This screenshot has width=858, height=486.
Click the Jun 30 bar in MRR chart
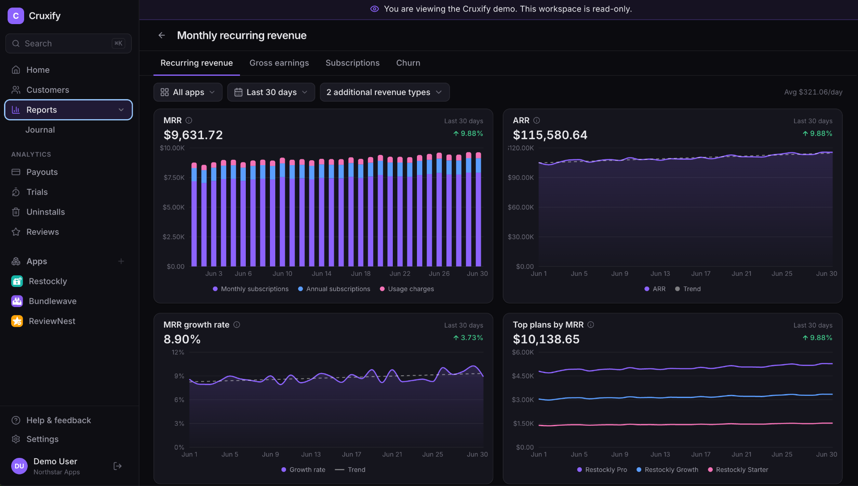click(x=478, y=209)
